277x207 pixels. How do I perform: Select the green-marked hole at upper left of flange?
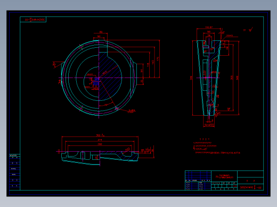(x=81, y=47)
